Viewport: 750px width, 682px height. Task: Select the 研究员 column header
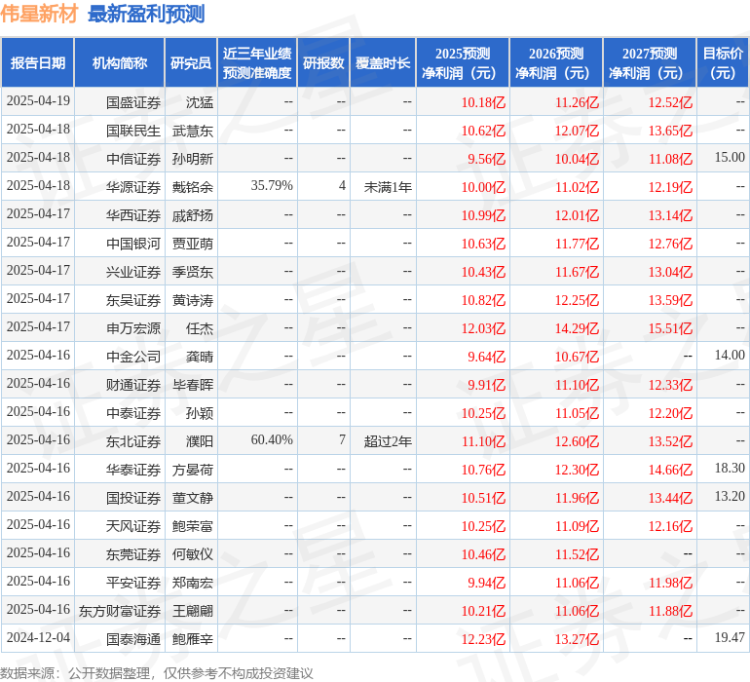click(190, 63)
